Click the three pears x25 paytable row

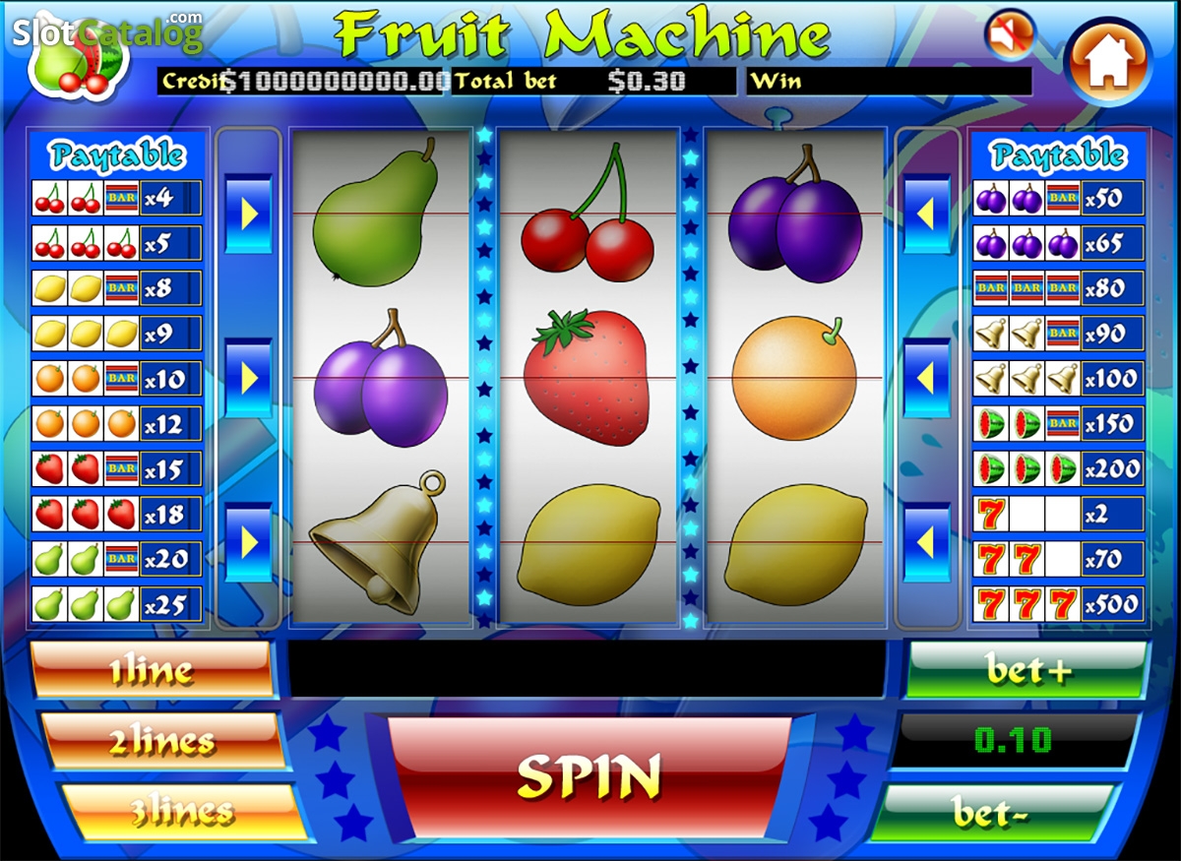pos(117,604)
